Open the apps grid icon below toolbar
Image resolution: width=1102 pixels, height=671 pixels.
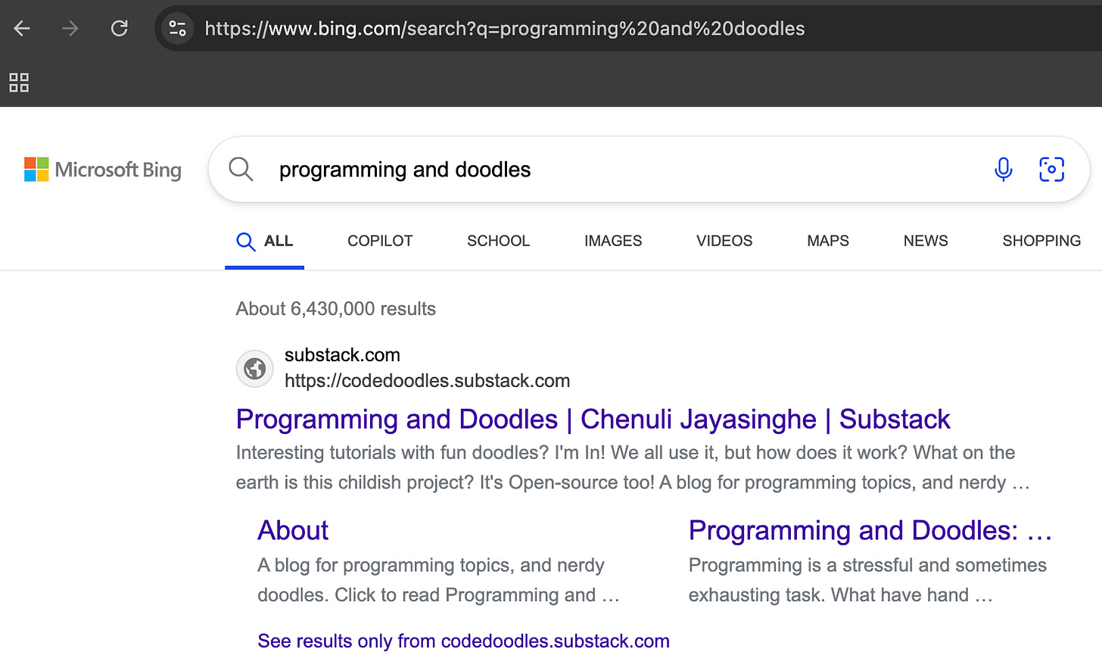(x=19, y=83)
